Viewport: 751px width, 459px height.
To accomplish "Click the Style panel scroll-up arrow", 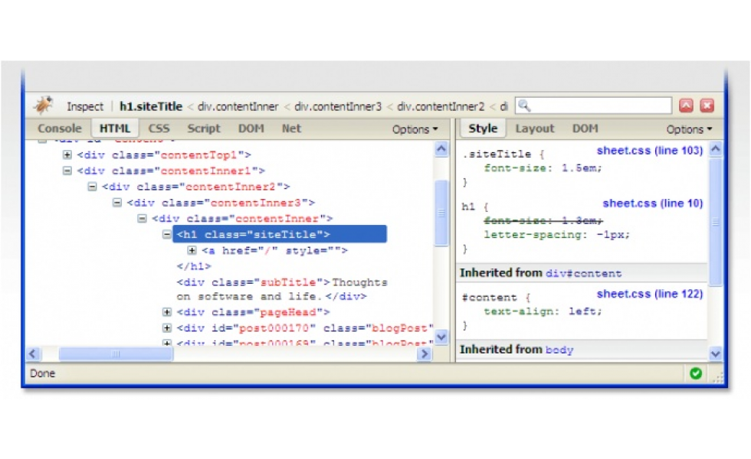I will (x=716, y=148).
